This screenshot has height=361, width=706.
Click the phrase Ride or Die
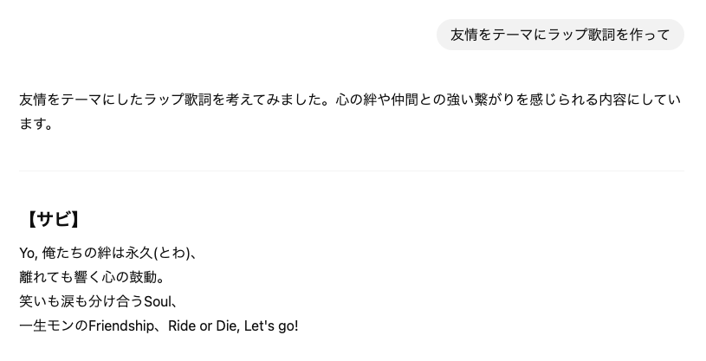click(202, 326)
